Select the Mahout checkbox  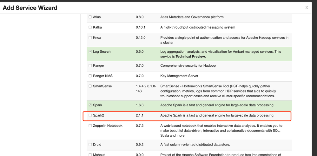coord(90,155)
